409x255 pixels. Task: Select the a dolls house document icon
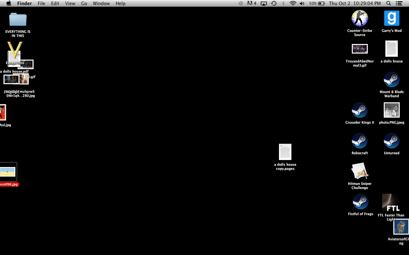tap(392, 49)
